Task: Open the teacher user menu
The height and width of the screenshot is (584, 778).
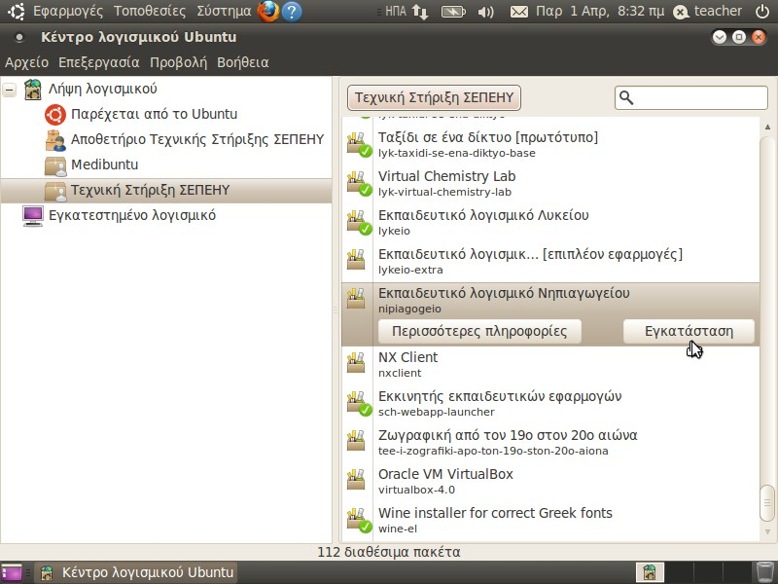Action: (x=708, y=11)
